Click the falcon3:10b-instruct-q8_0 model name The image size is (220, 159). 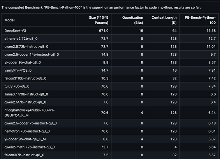click(x=25, y=78)
